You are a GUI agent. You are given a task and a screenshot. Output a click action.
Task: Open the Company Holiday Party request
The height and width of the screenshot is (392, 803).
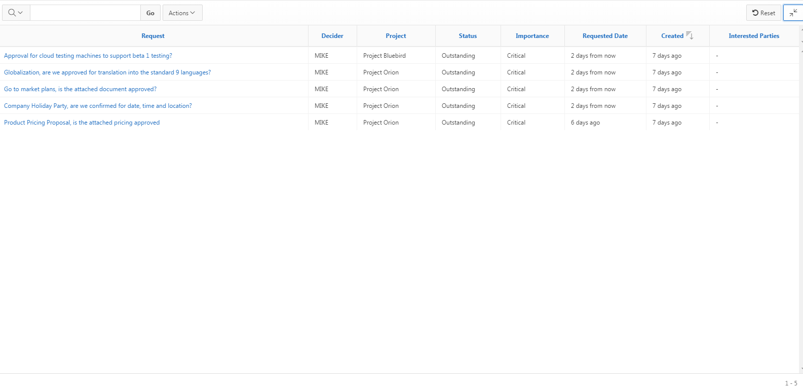(x=98, y=106)
